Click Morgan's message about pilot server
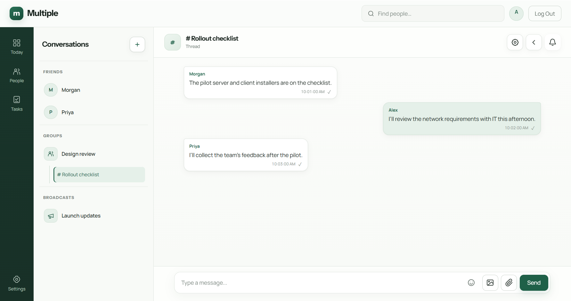This screenshot has width=571, height=301. pyautogui.click(x=260, y=82)
